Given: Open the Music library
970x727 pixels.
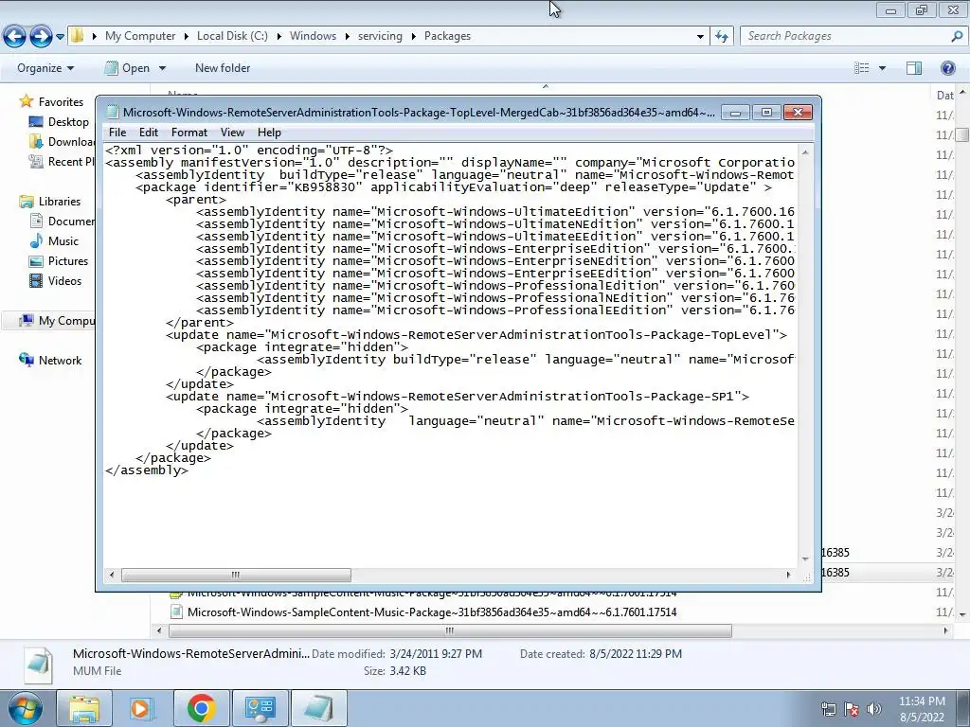Looking at the screenshot, I should tap(63, 241).
